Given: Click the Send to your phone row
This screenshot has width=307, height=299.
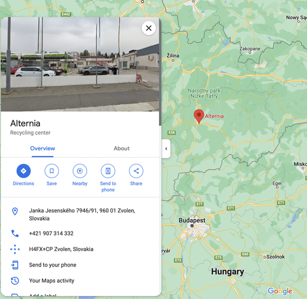Looking at the screenshot, I should tap(80, 265).
